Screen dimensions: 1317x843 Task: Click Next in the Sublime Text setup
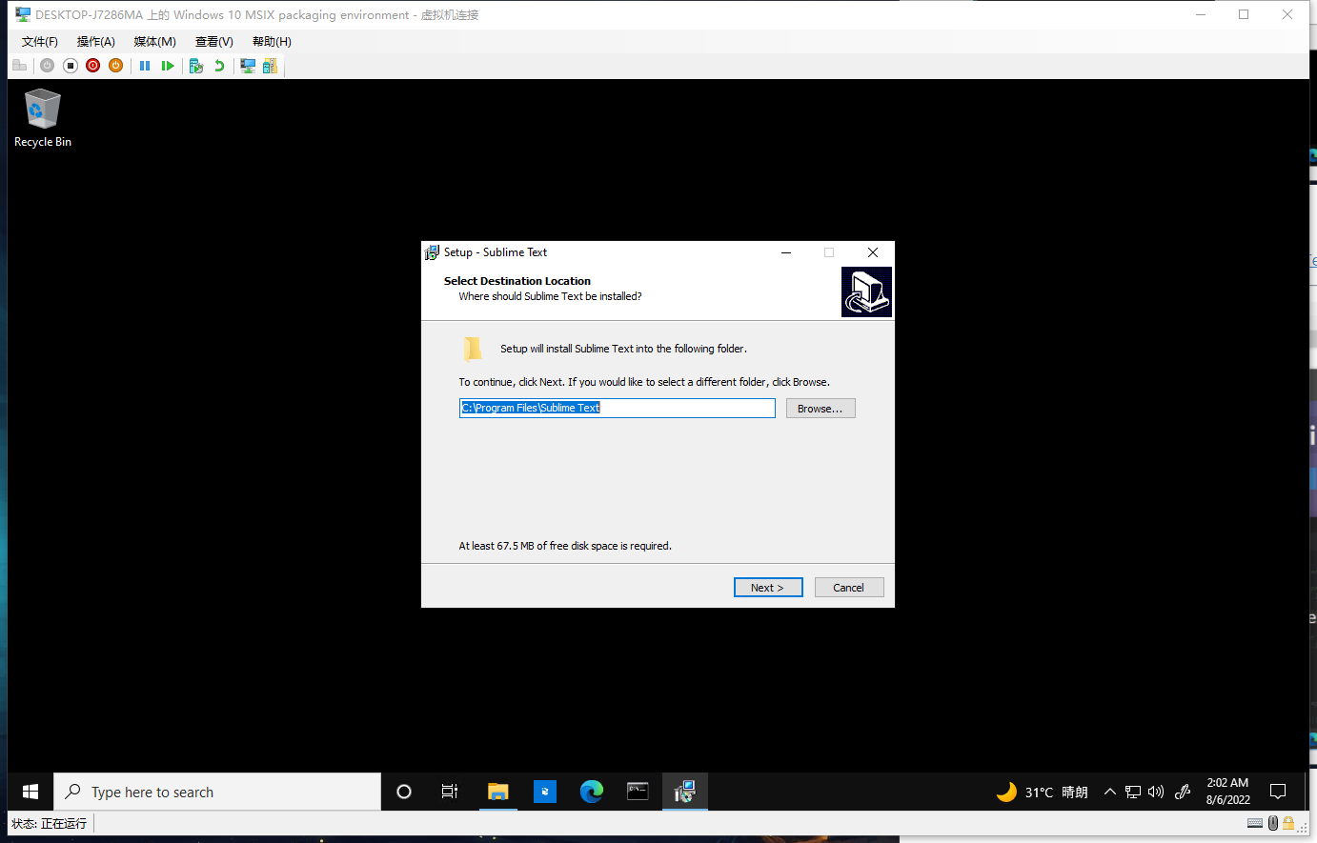(x=767, y=588)
